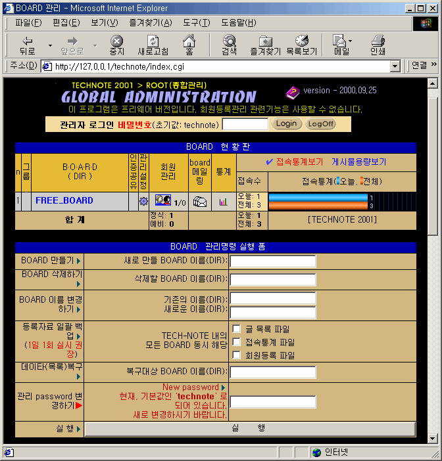Screen dimensions: 442x461
Task: Focus the 복구대상 BOARD name field
Action: pyautogui.click(x=273, y=372)
